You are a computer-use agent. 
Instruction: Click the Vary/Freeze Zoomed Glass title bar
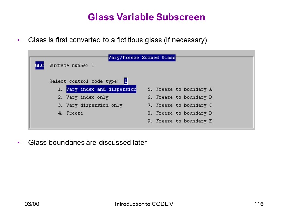142,58
